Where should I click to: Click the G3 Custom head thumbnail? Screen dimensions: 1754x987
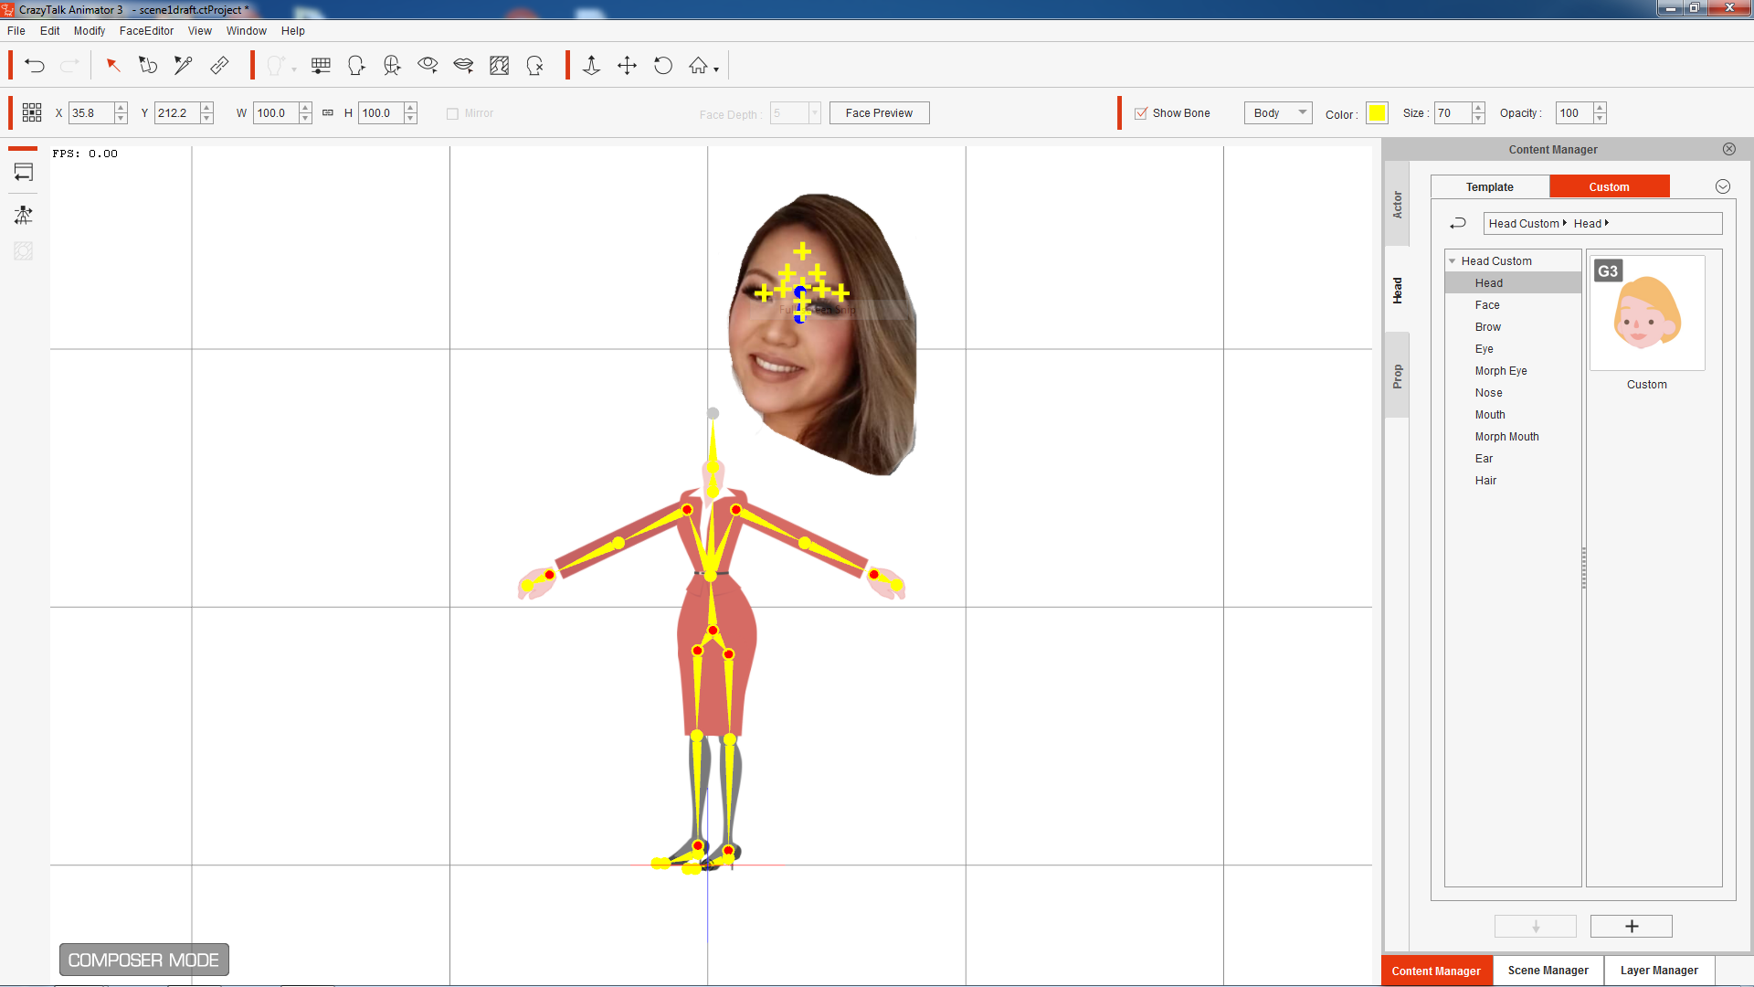(x=1647, y=313)
